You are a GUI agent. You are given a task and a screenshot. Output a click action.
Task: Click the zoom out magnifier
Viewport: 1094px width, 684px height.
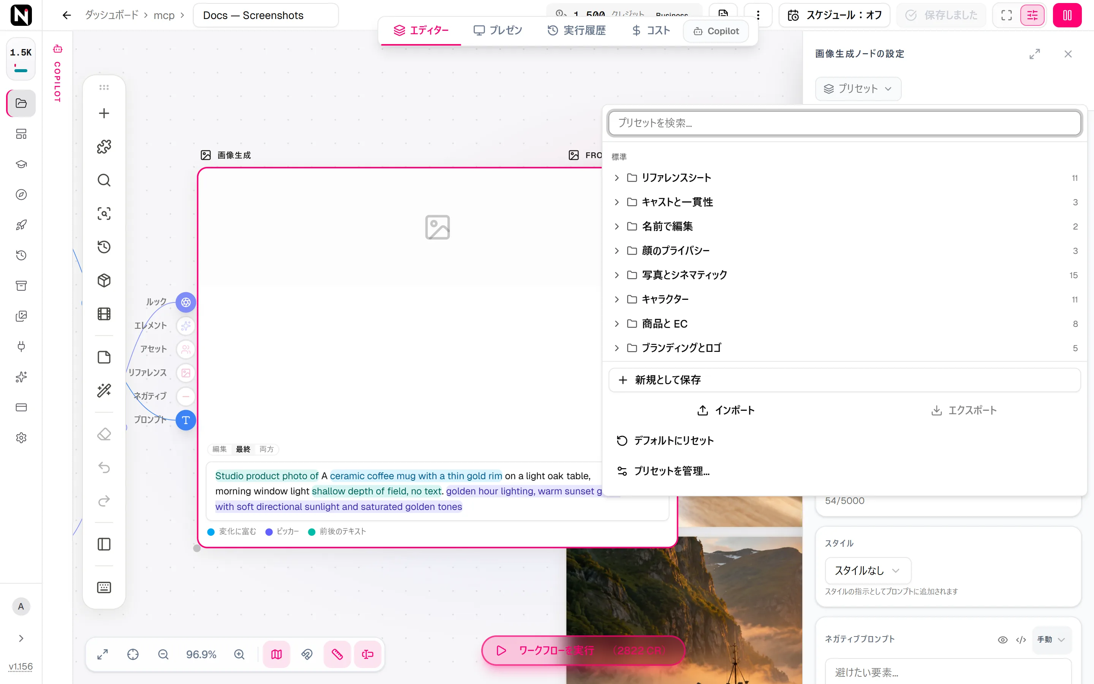[x=163, y=654]
